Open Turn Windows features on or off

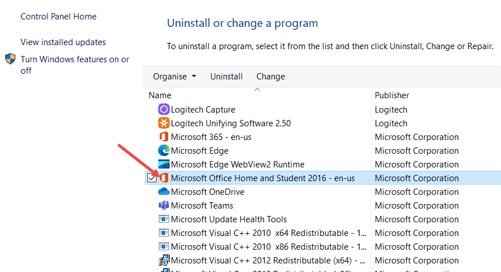click(x=75, y=65)
